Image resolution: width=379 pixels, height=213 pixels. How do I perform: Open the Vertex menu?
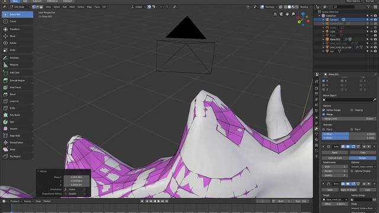81,7
